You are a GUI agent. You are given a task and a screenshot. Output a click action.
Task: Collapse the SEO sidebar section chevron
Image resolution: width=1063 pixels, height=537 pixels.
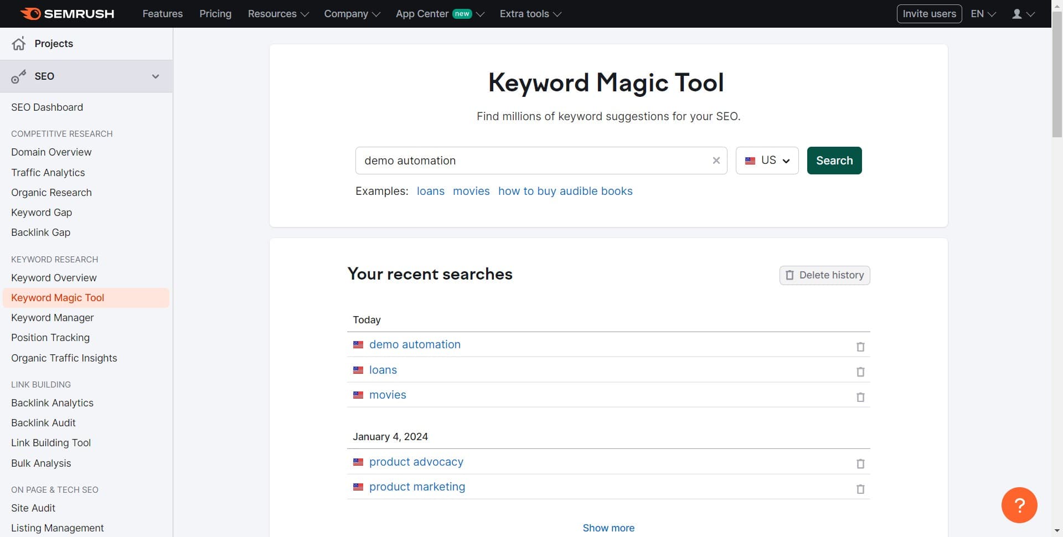[156, 76]
